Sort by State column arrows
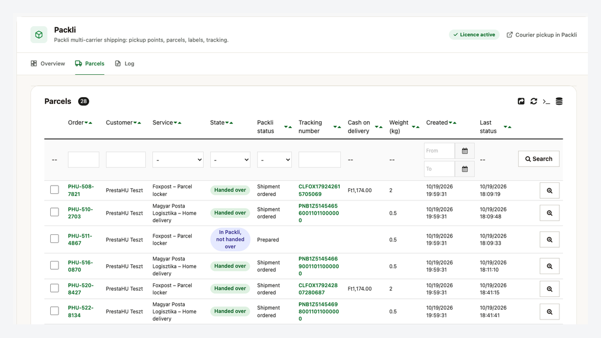601x338 pixels. pos(229,123)
